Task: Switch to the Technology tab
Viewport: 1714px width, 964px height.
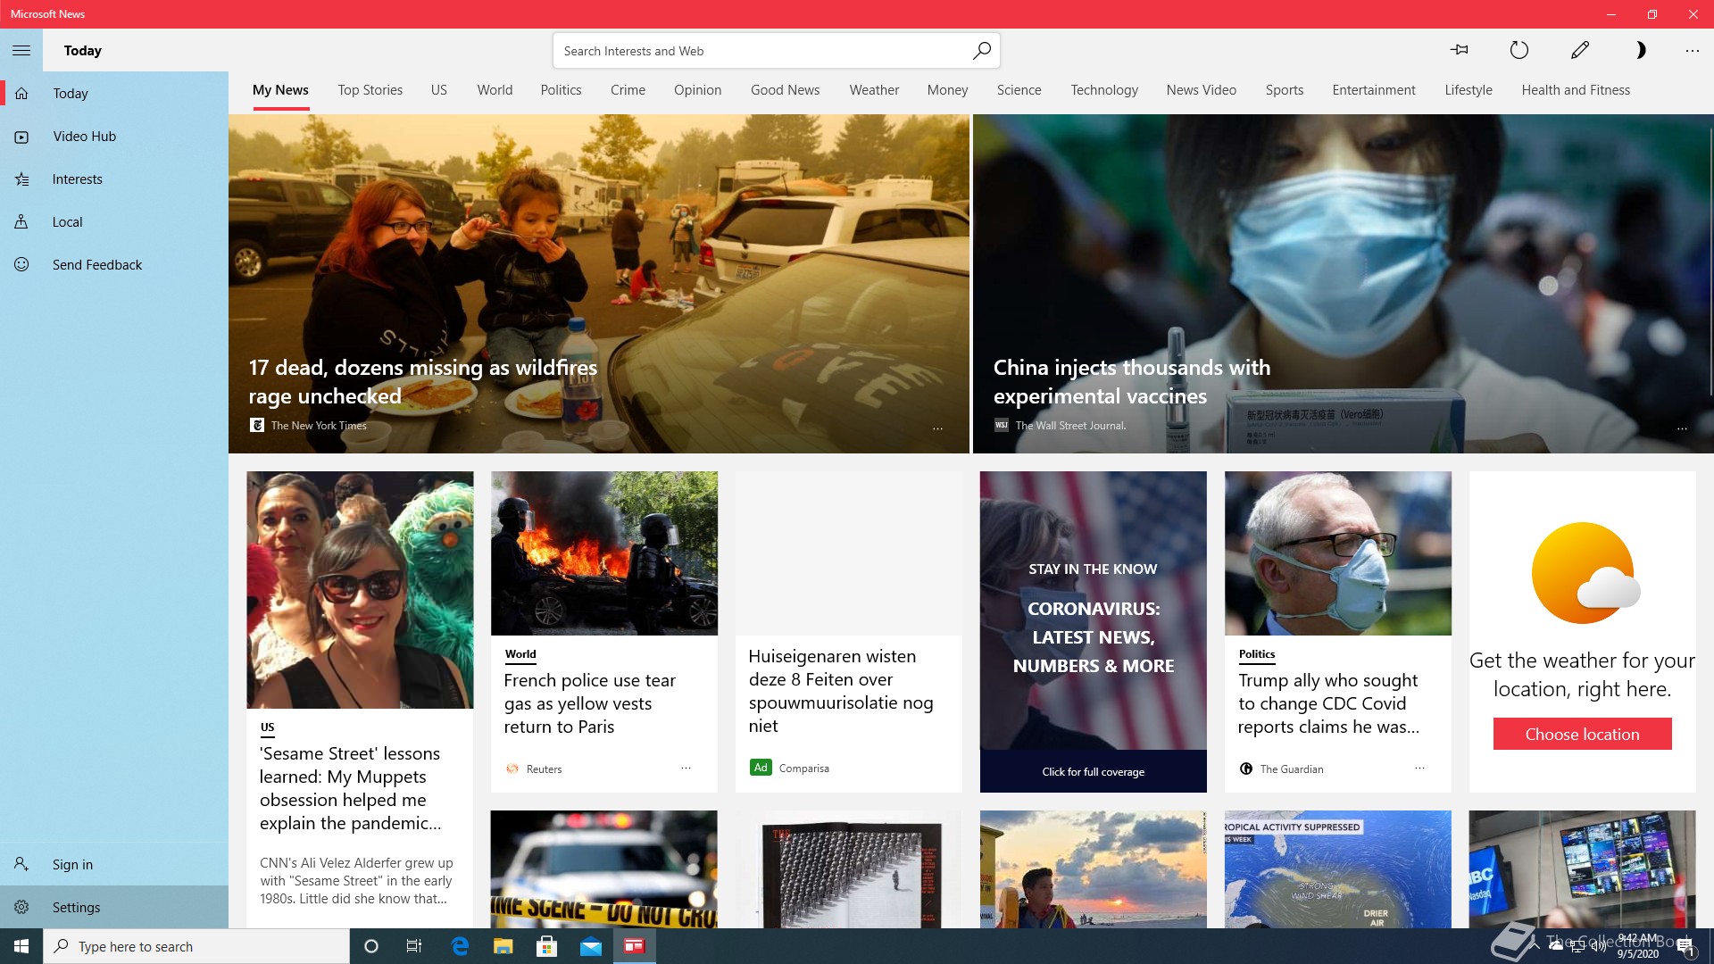Action: (x=1103, y=90)
